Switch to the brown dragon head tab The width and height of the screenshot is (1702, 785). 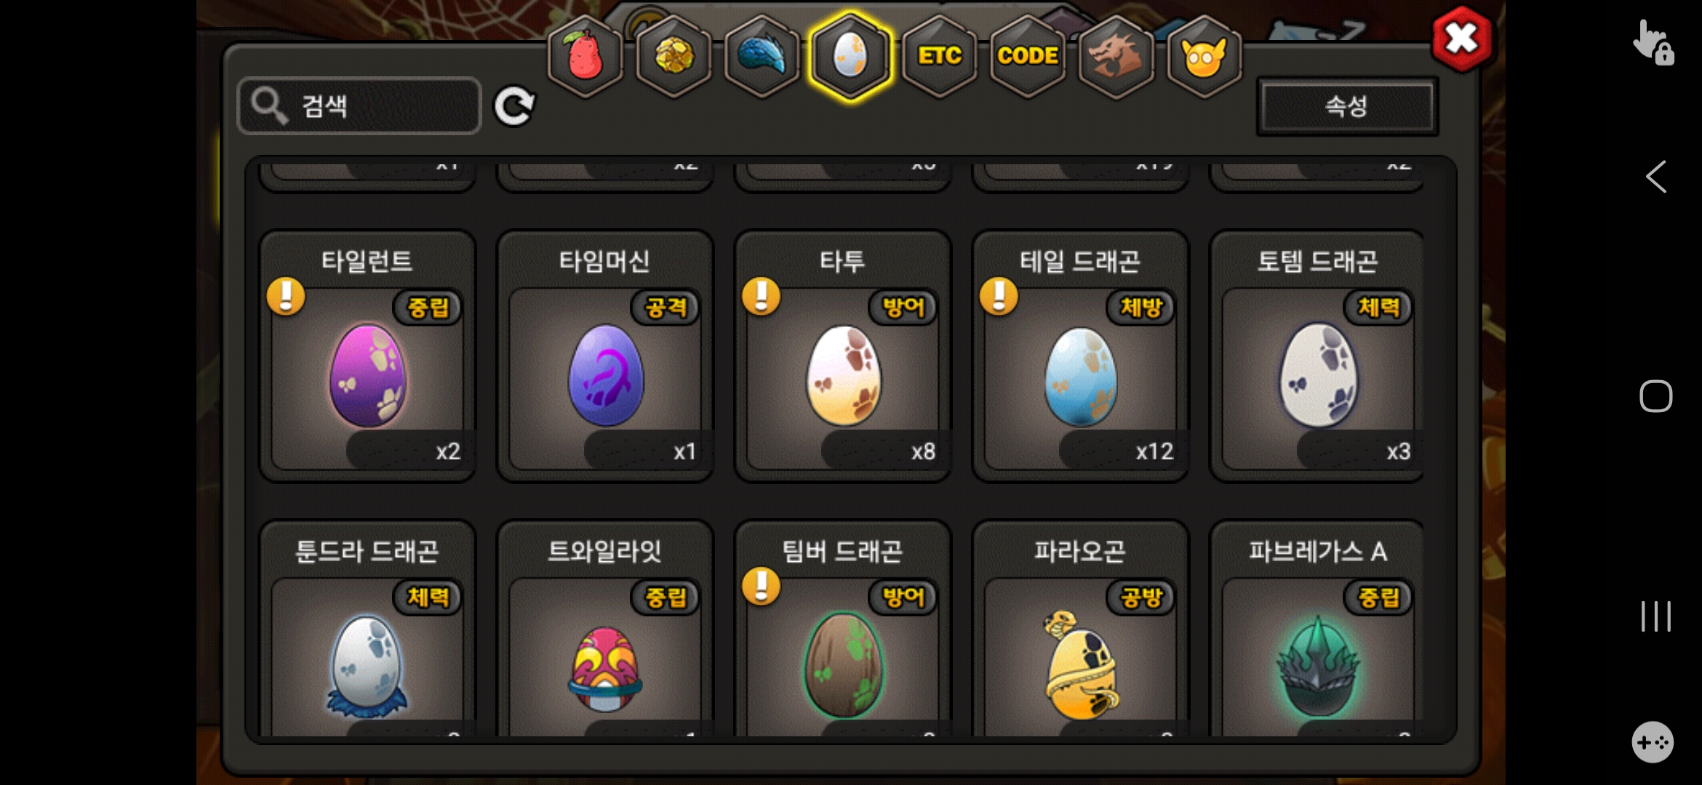(x=1116, y=56)
